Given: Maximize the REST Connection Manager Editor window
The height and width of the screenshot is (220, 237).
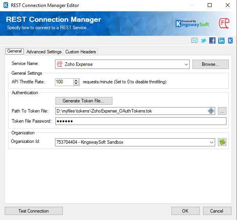Looking at the screenshot, I should pos(210,5).
